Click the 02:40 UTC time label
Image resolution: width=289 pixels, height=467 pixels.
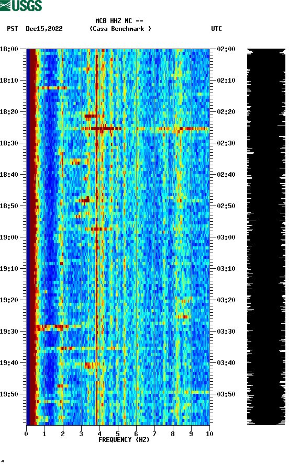click(x=226, y=174)
